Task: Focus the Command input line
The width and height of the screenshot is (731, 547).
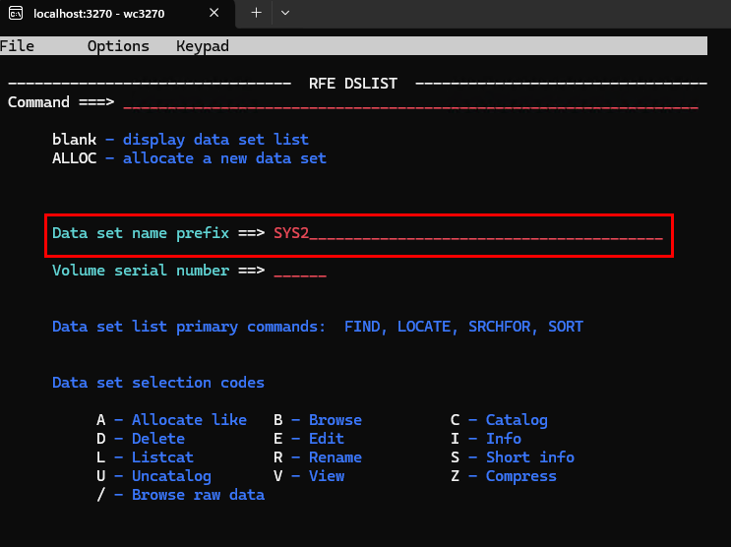Action: coord(410,102)
